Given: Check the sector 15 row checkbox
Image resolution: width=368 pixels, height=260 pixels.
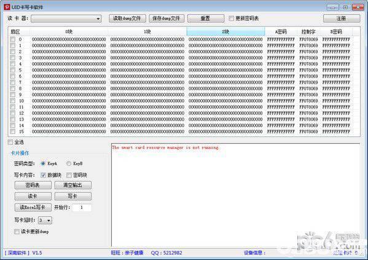Looking at the screenshot, I should [x=13, y=132].
